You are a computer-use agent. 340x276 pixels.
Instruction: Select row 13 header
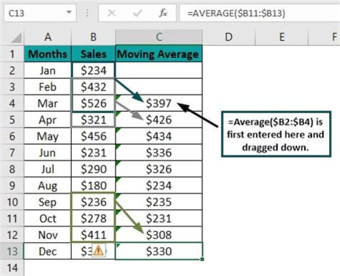pyautogui.click(x=11, y=251)
